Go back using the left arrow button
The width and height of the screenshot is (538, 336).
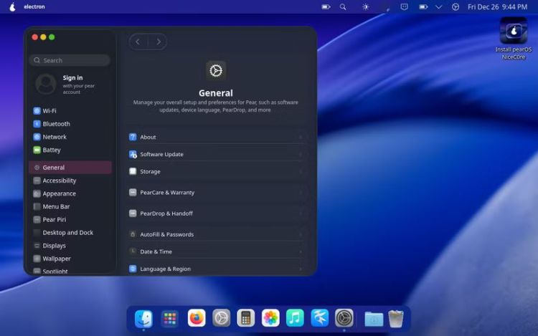(138, 42)
